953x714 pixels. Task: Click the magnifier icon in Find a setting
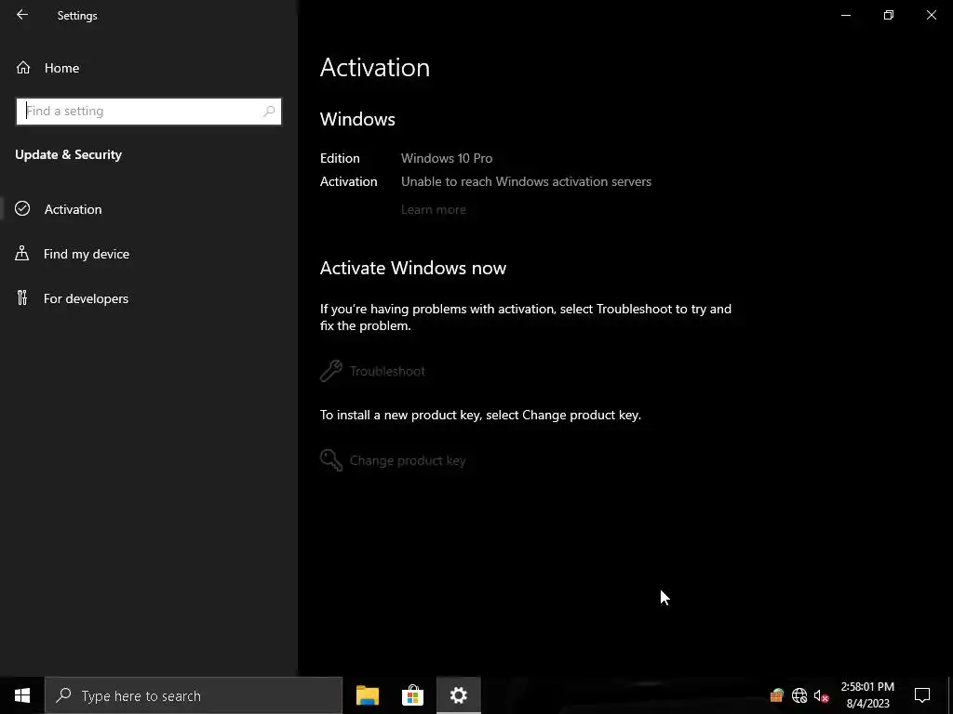tap(269, 112)
